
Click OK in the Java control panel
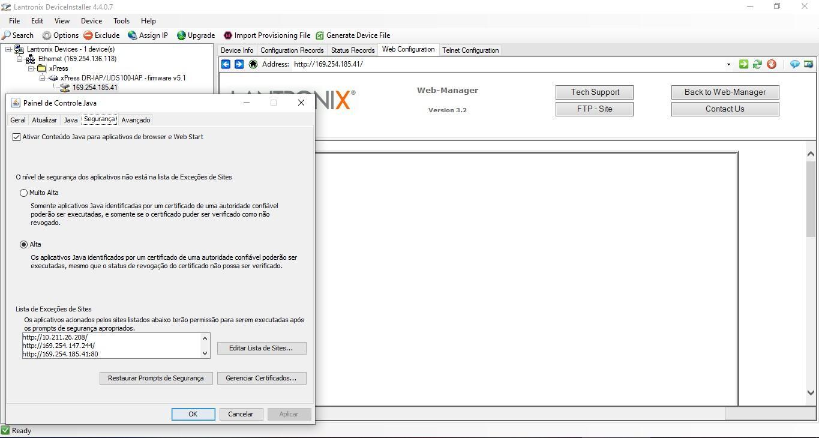click(x=193, y=414)
